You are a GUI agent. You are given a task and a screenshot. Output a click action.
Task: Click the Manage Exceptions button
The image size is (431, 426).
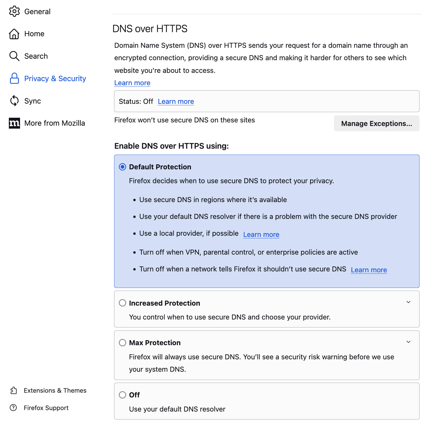click(x=376, y=124)
